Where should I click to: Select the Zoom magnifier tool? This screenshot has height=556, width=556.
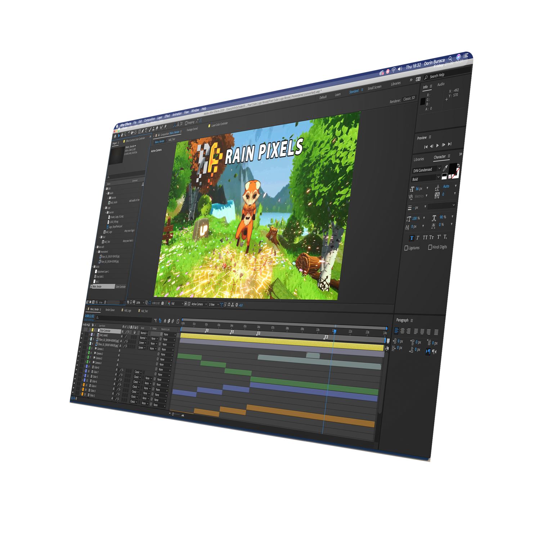125,135
